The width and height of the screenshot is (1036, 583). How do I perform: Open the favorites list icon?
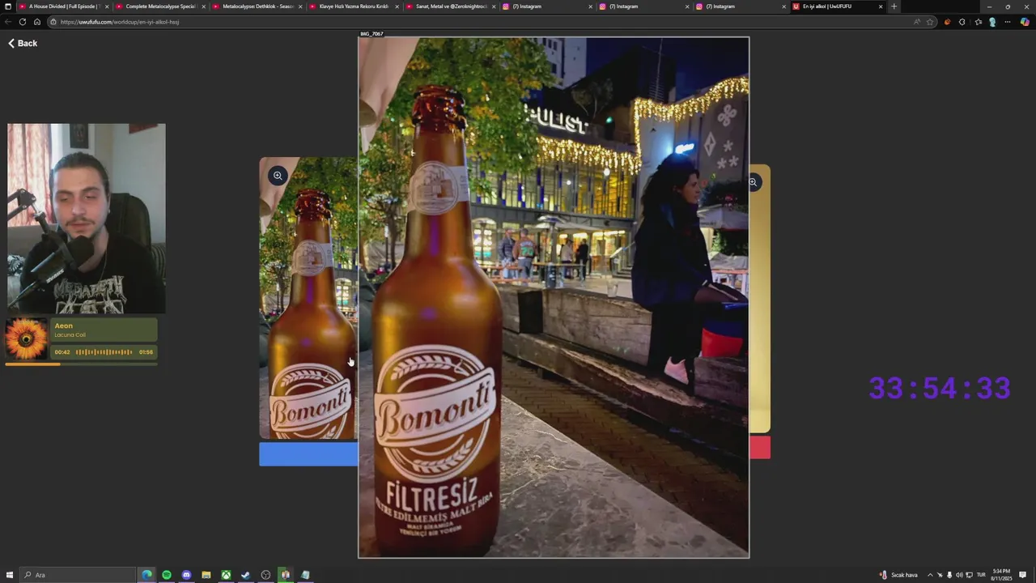click(x=979, y=22)
